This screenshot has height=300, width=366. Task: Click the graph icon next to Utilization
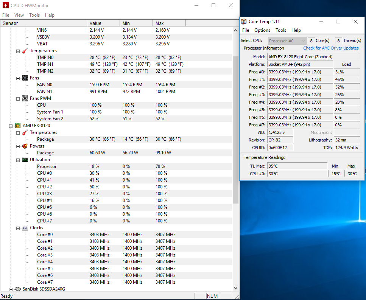pos(25,160)
